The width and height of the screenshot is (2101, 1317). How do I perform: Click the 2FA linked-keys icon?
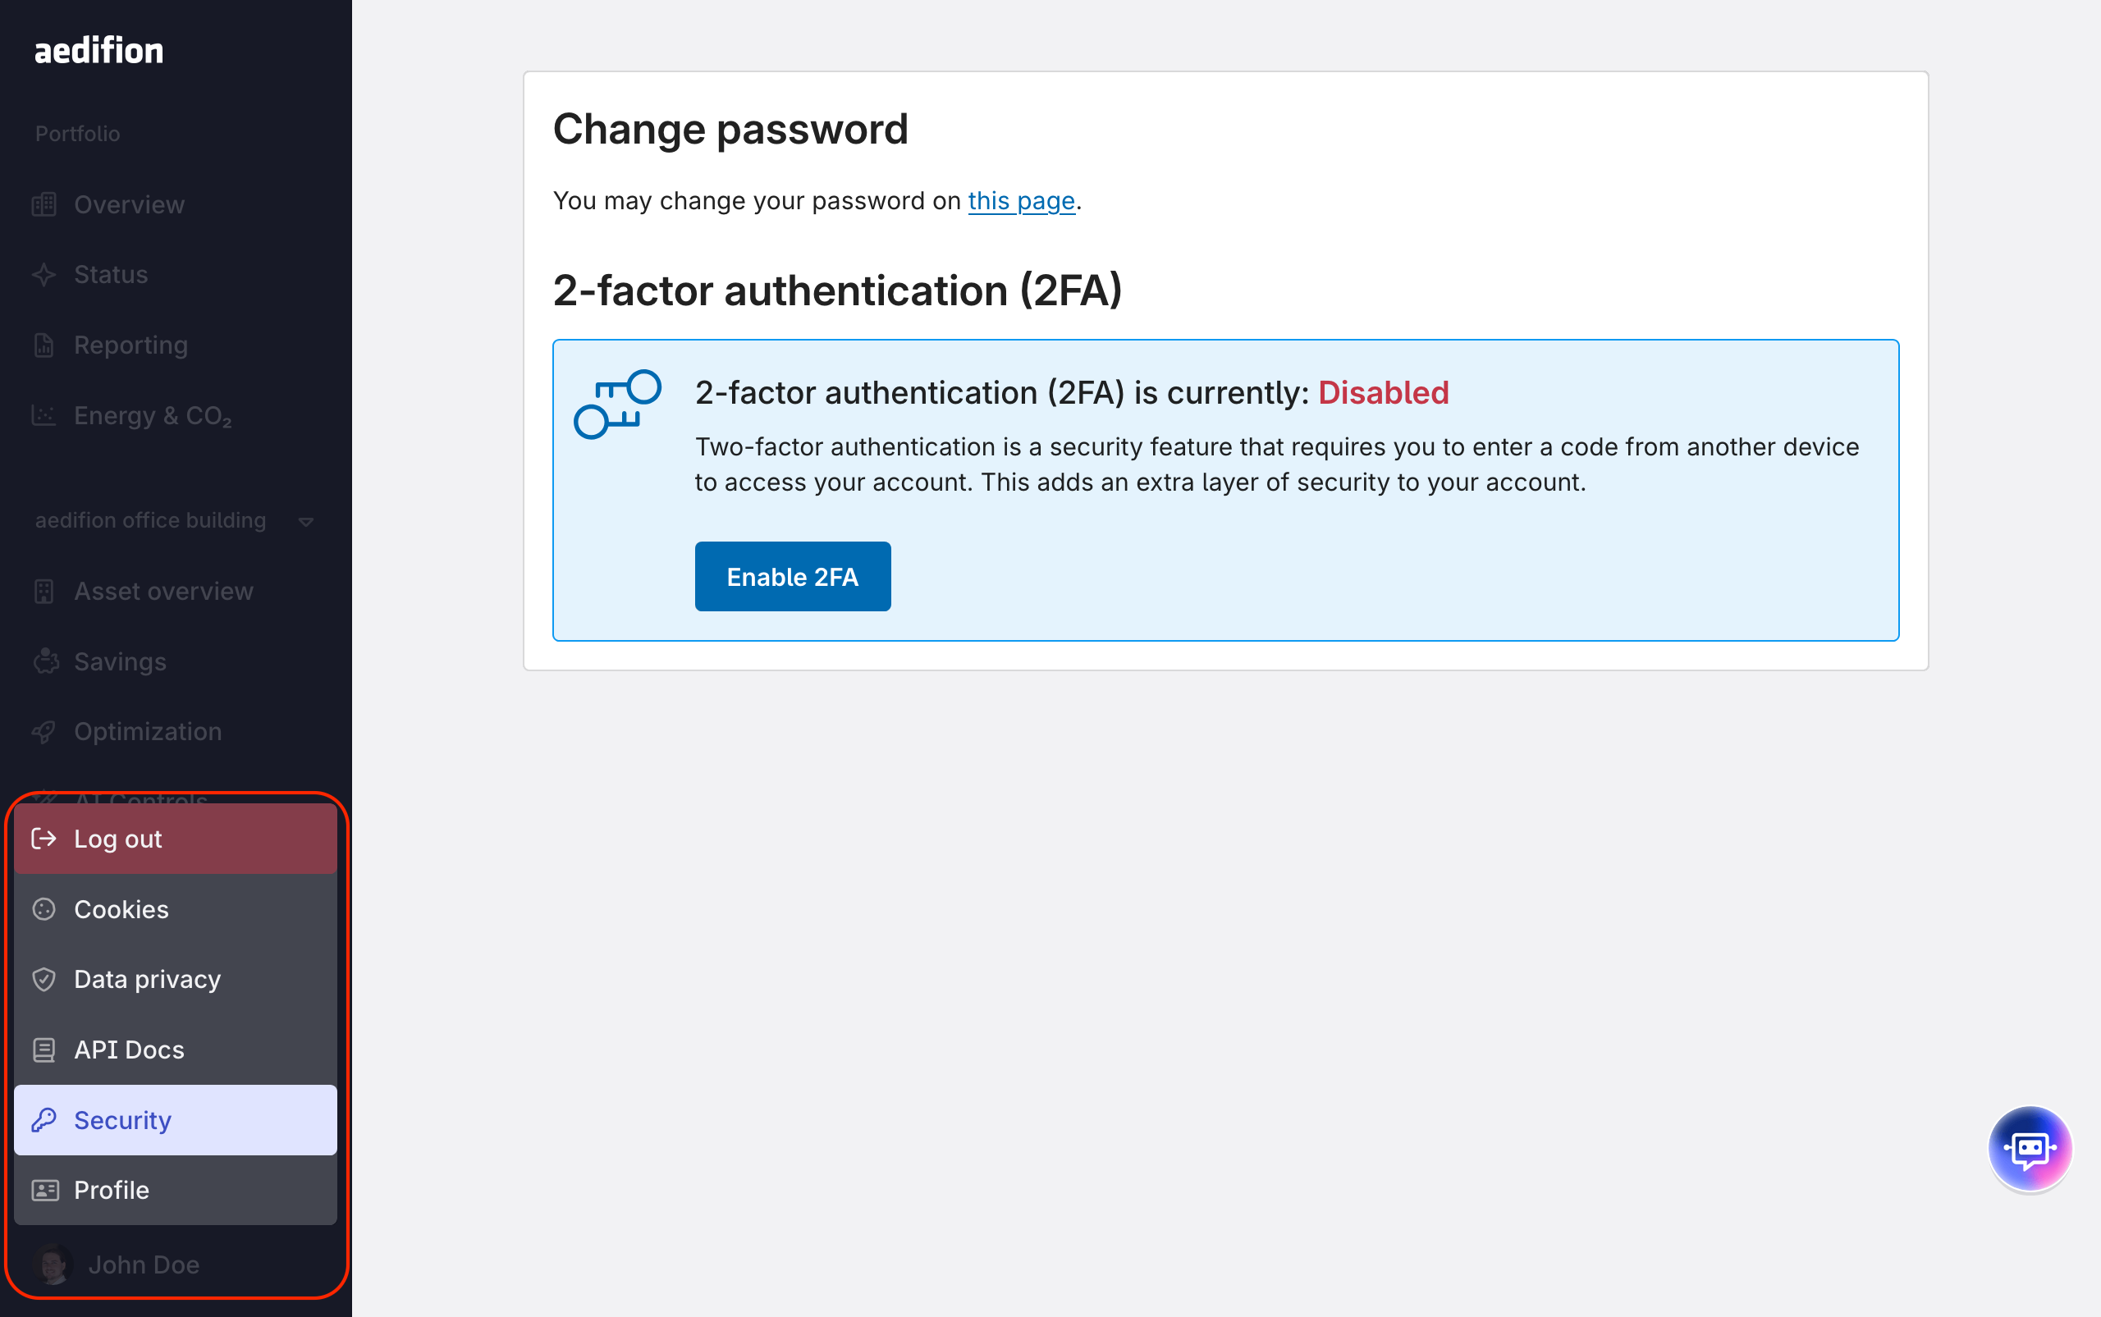coord(616,405)
